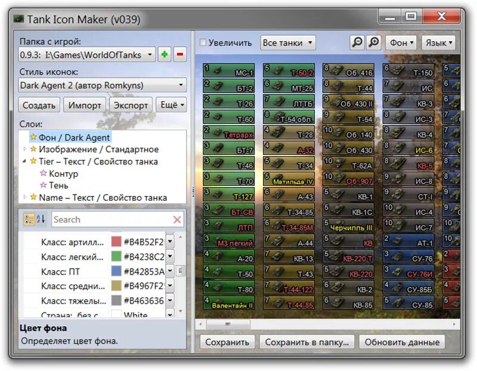Zoom in icon preview with magnifier plus

(374, 42)
